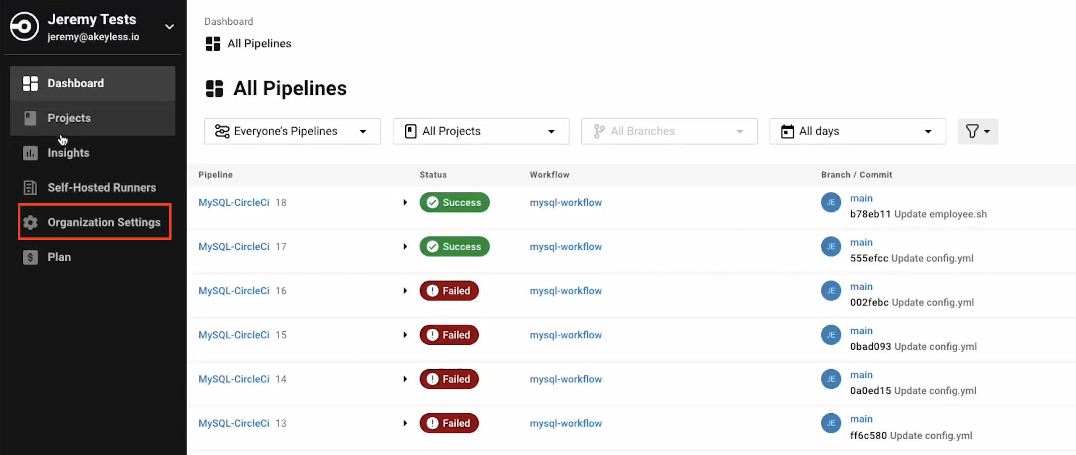Click JE avatar beside commit ff6c580
This screenshot has height=455, width=1076.
pos(831,423)
